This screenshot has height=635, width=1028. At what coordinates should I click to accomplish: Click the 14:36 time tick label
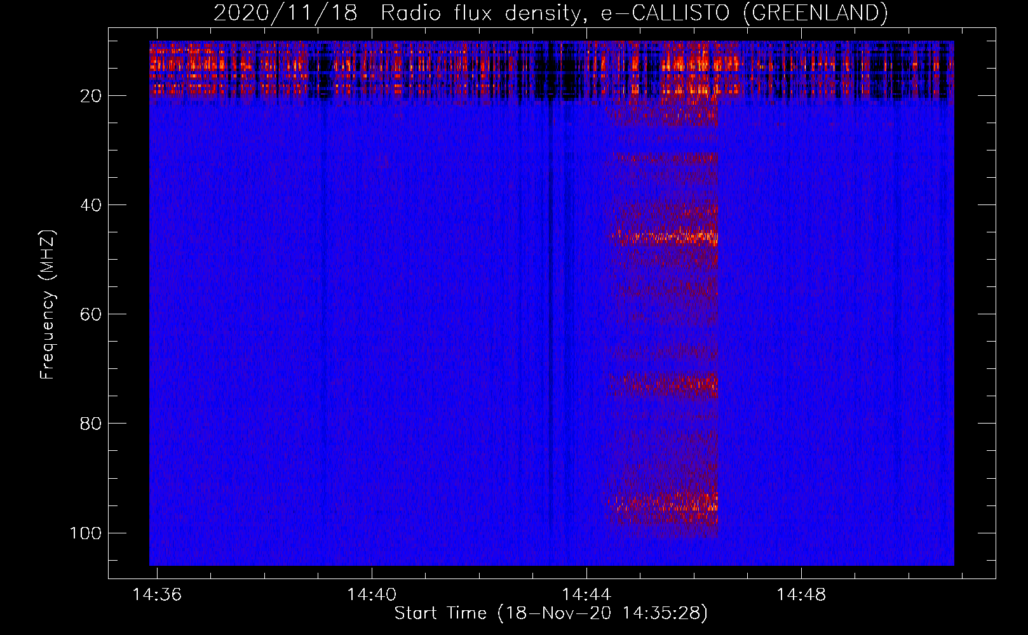coord(157,594)
